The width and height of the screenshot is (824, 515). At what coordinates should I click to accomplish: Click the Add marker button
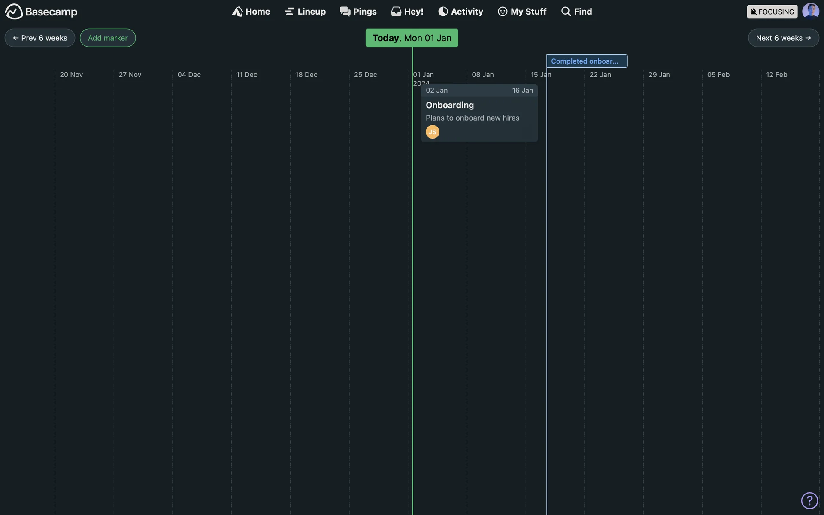coord(108,38)
